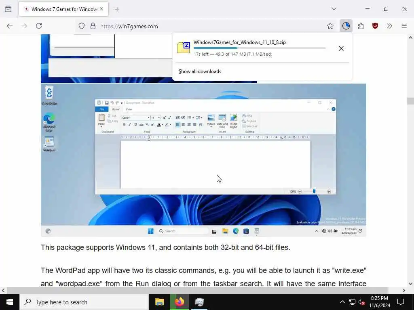414x310 pixels.
Task: Click the forward navigation arrow
Action: coord(24,26)
